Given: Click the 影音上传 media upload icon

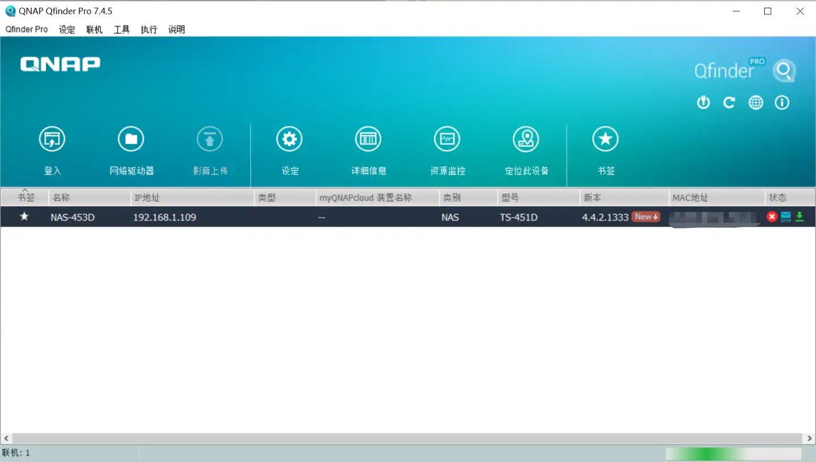Looking at the screenshot, I should tap(210, 139).
